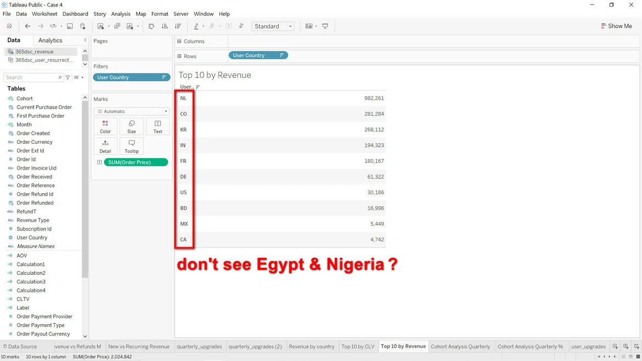This screenshot has height=361, width=642.
Task: Click the Save icon in toolbar
Action: 70,26
